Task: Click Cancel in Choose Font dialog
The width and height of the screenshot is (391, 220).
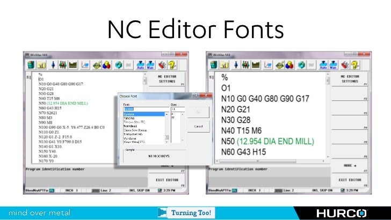Action: 199,127
